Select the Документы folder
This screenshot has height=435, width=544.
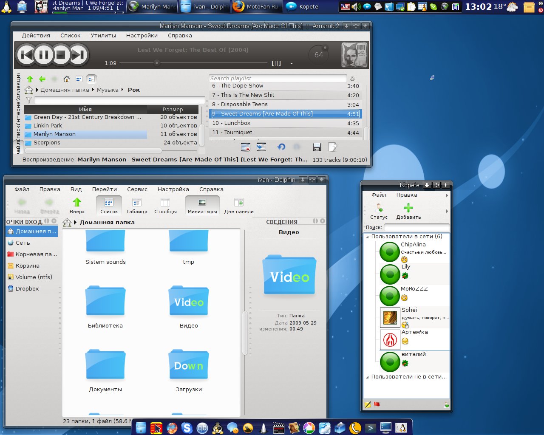(x=105, y=370)
